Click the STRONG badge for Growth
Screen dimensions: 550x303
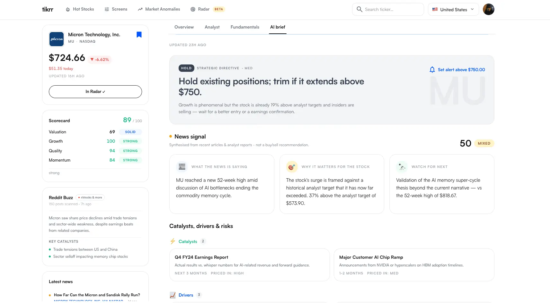[x=130, y=141]
